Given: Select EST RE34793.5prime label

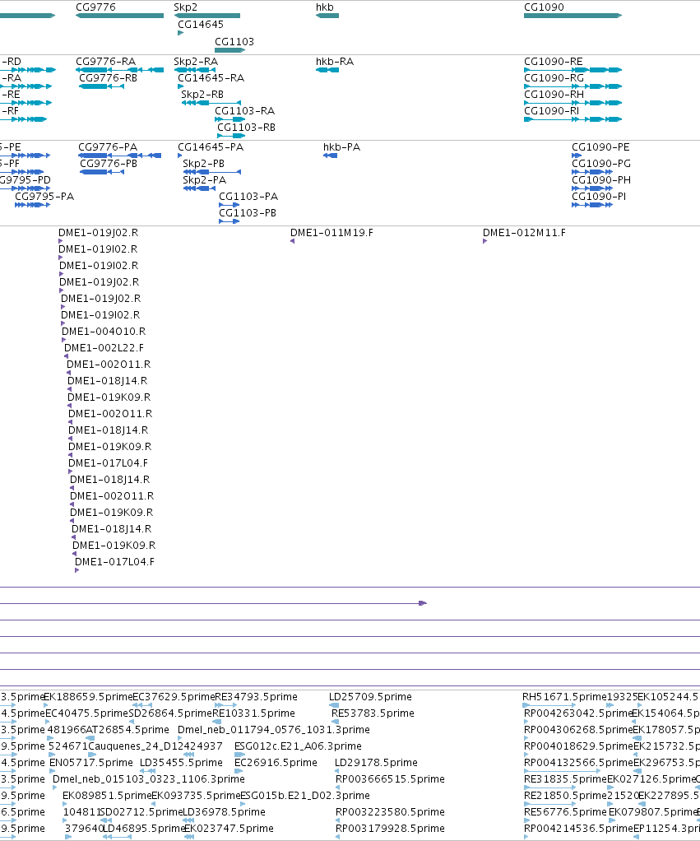Looking at the screenshot, I should [256, 697].
